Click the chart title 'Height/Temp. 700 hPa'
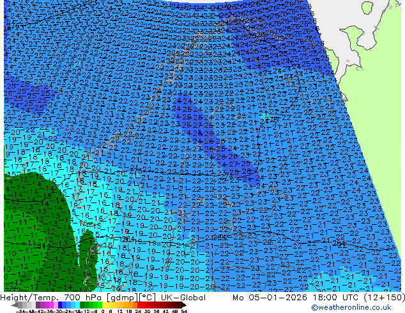Image resolution: width=405 pixels, height=313 pixels. [x=51, y=298]
